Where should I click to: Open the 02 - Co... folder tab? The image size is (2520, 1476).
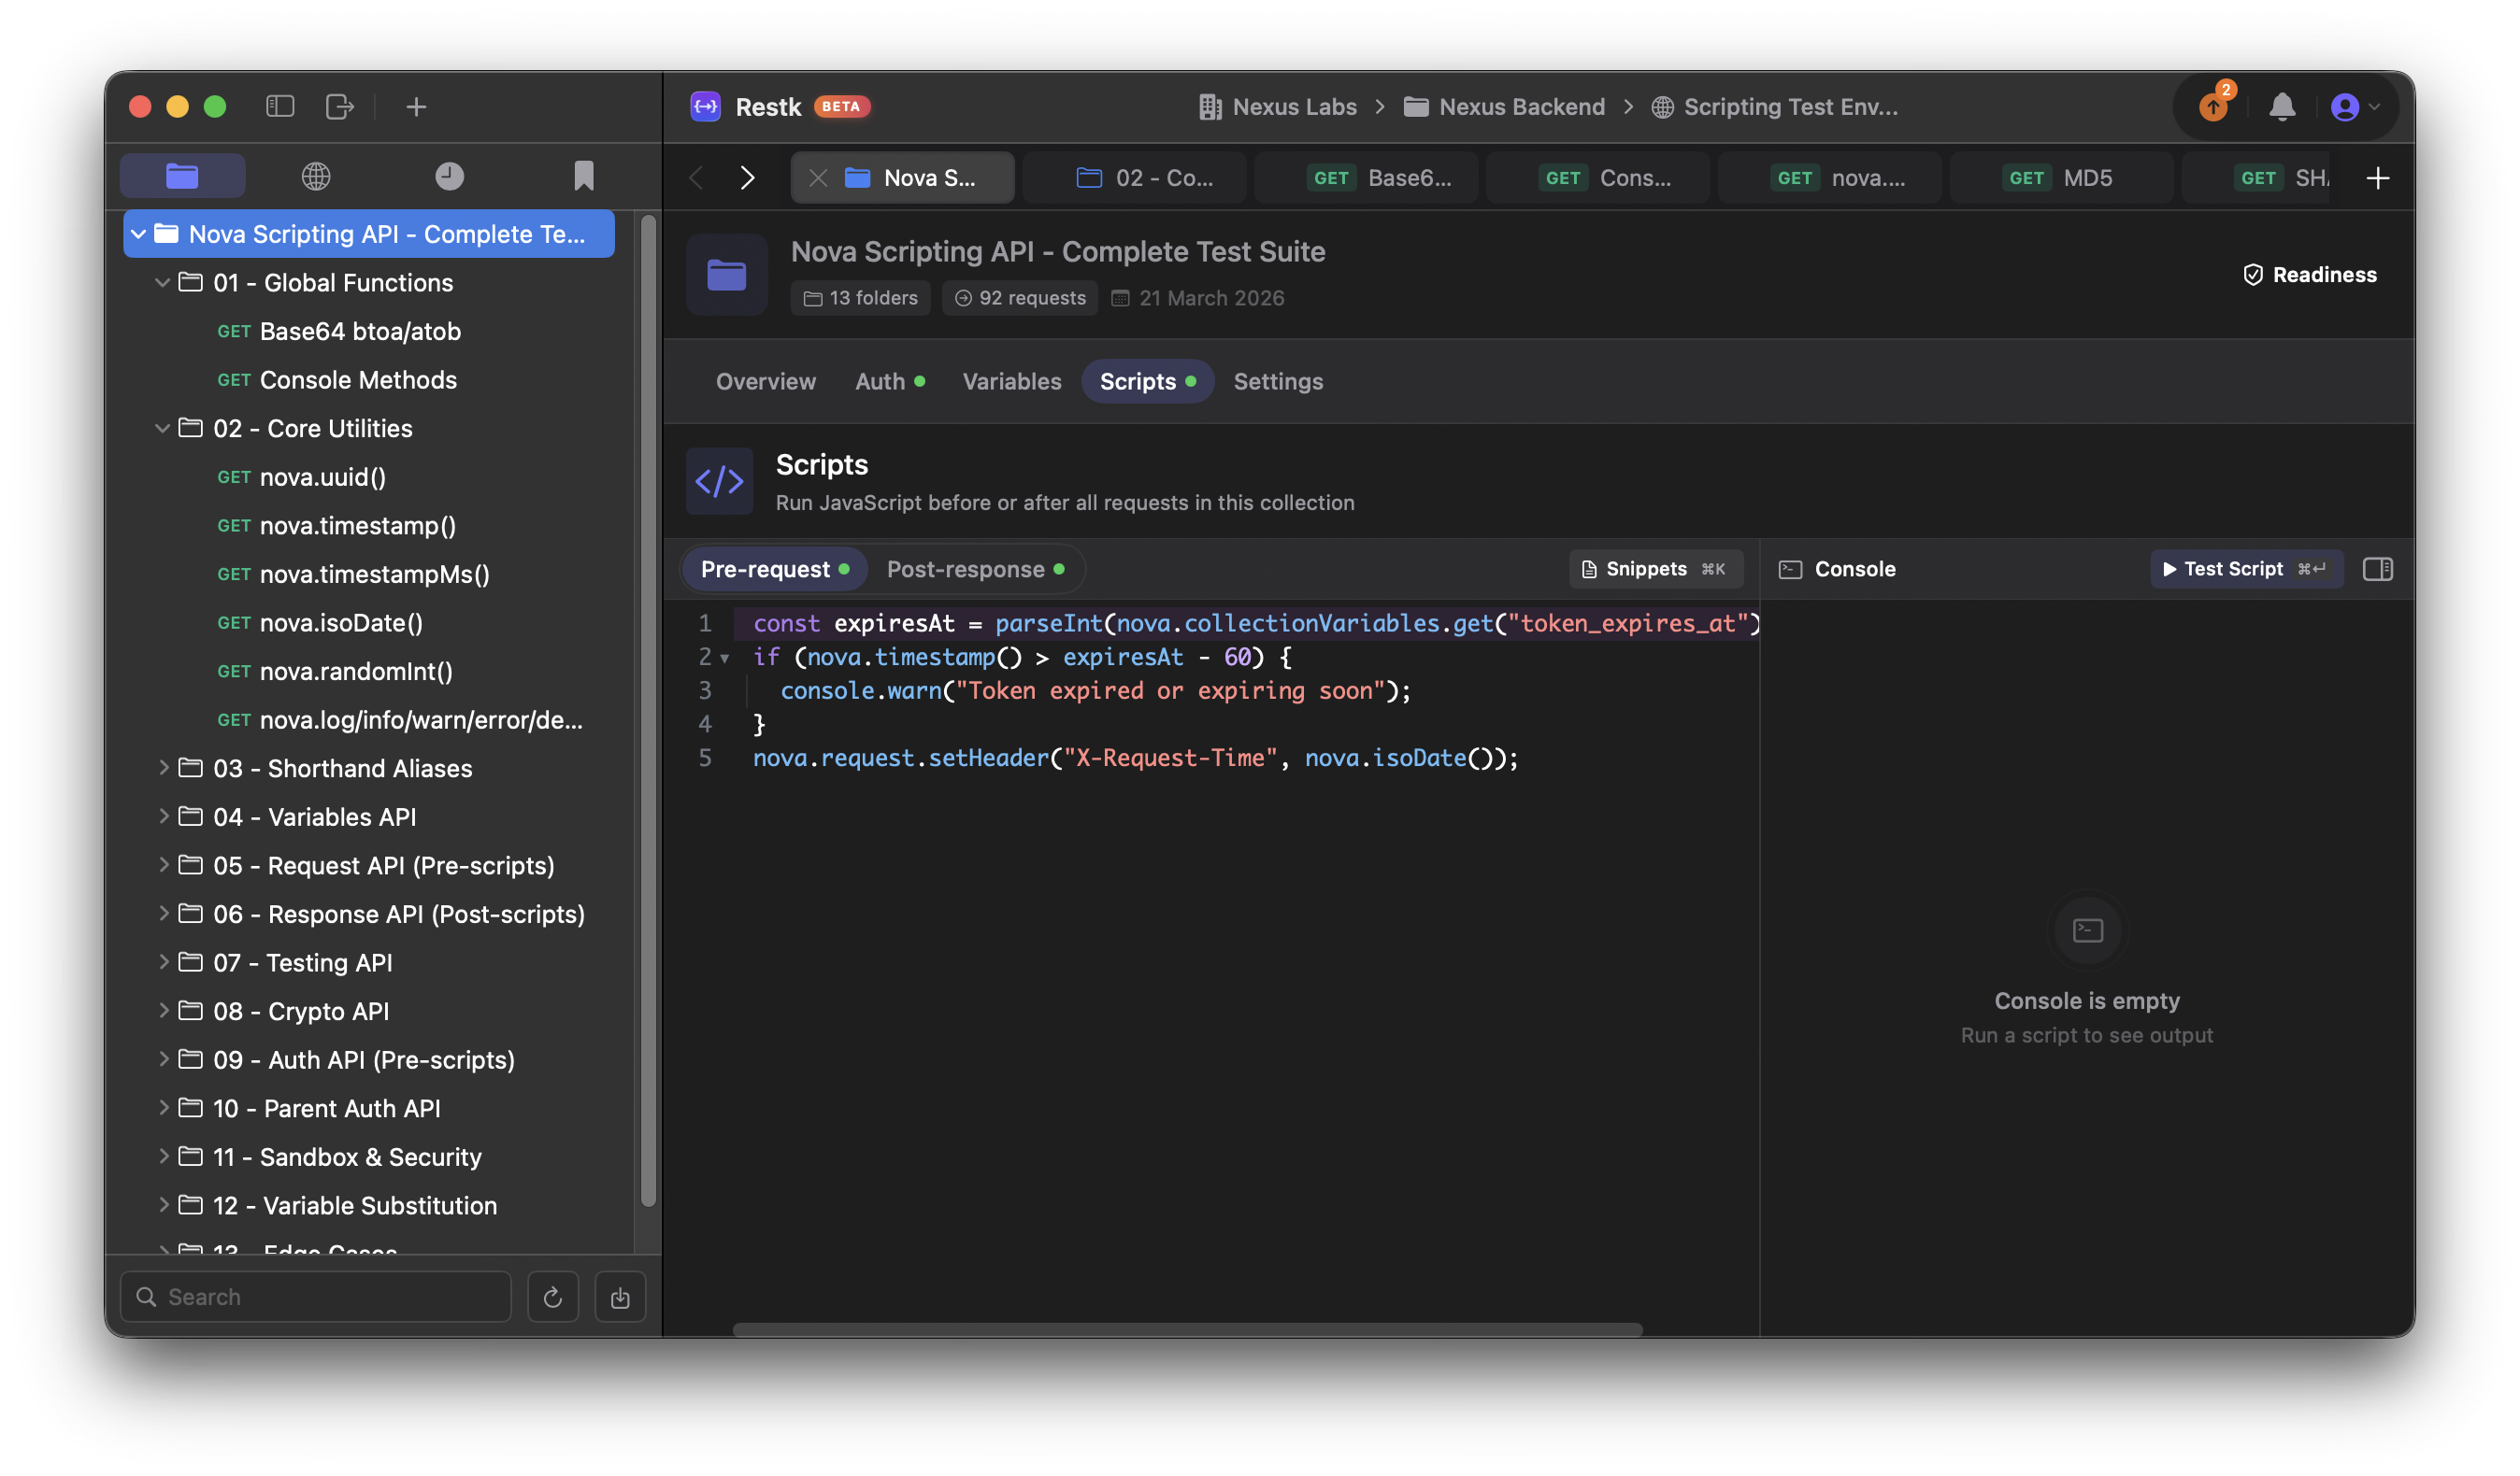(1134, 177)
